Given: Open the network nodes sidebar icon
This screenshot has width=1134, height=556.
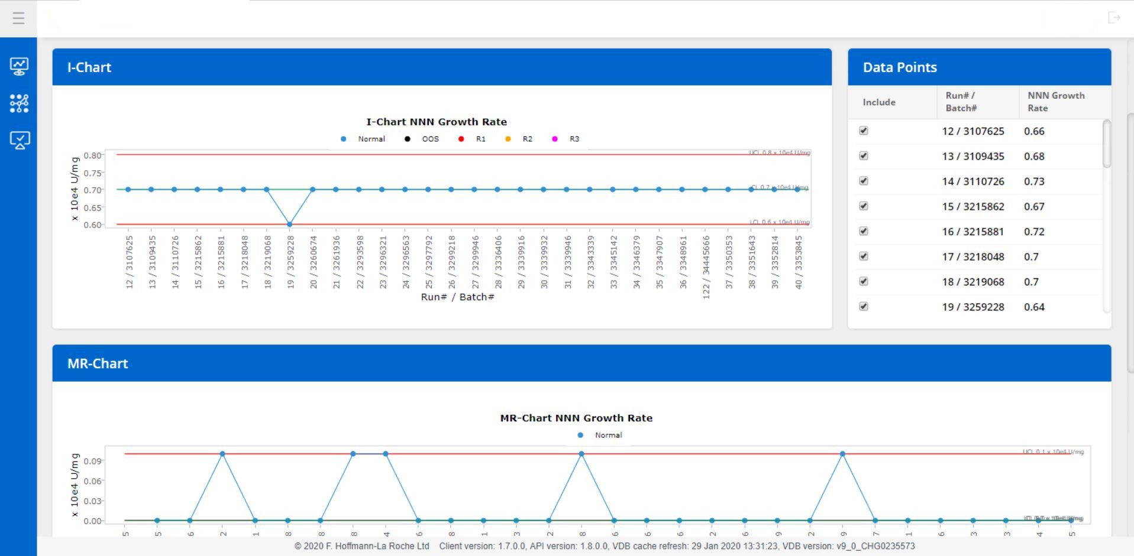Looking at the screenshot, I should point(19,103).
